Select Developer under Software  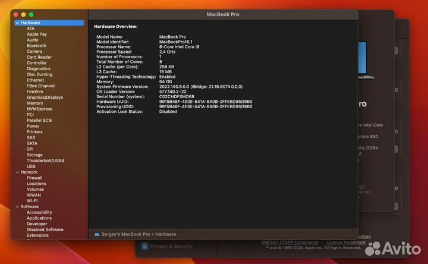point(37,224)
